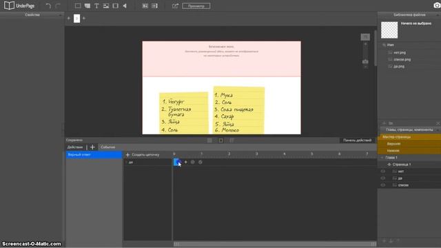Select file список.png in library

tap(402, 60)
